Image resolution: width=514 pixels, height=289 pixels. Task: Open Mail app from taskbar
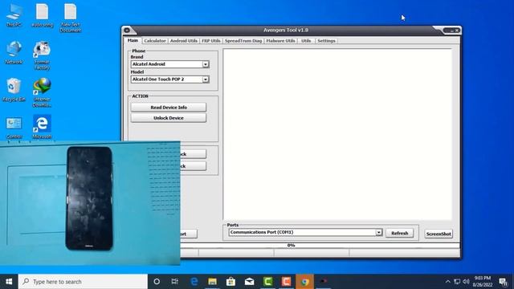tap(250, 282)
